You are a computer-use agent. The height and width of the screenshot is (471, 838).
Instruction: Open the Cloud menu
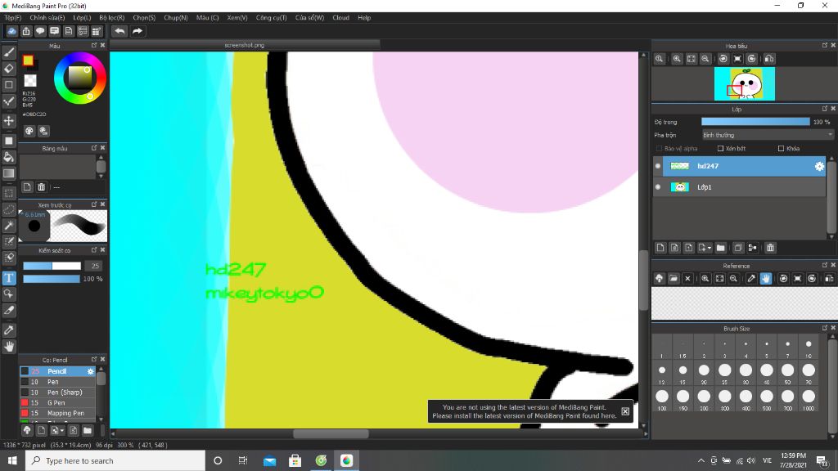click(340, 18)
